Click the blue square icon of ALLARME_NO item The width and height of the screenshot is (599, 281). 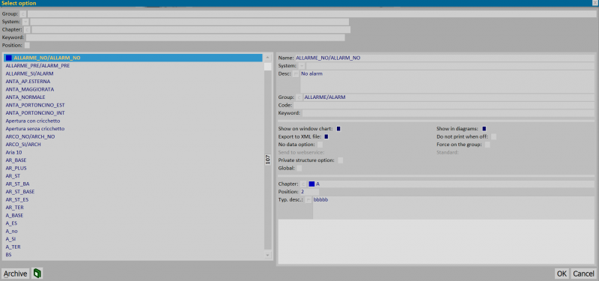(9, 58)
